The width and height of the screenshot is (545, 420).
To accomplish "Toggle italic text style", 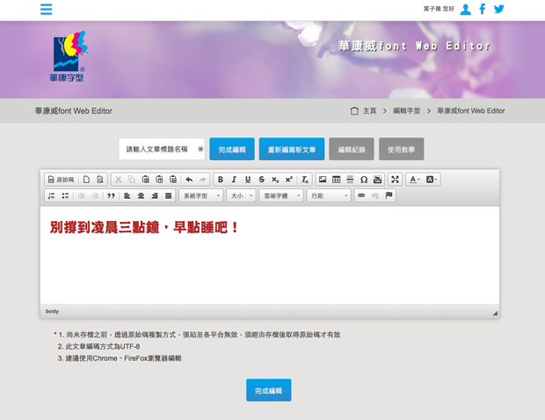I will point(234,180).
